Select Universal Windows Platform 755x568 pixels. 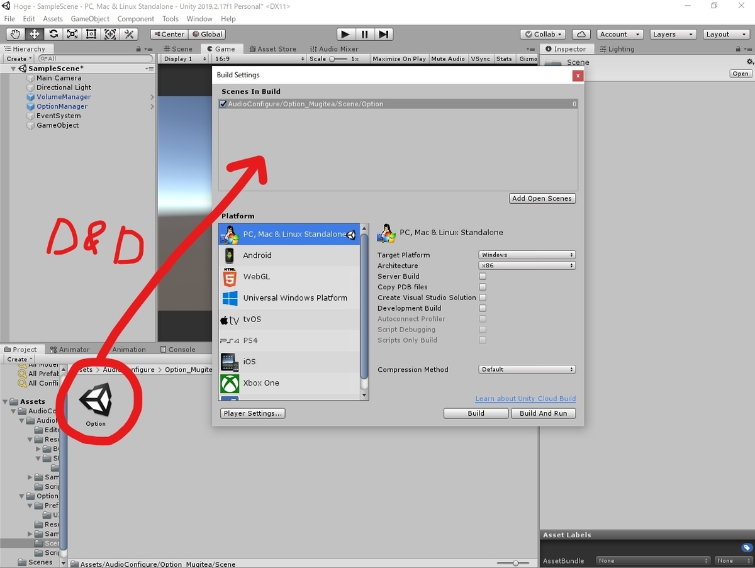tap(289, 298)
